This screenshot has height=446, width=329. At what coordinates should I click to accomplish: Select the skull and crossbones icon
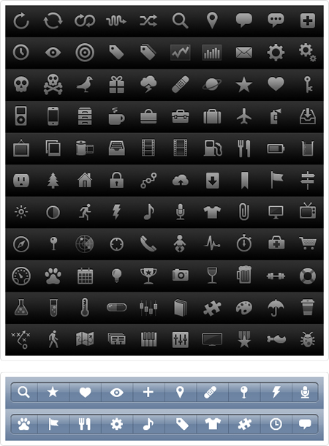(x=53, y=84)
